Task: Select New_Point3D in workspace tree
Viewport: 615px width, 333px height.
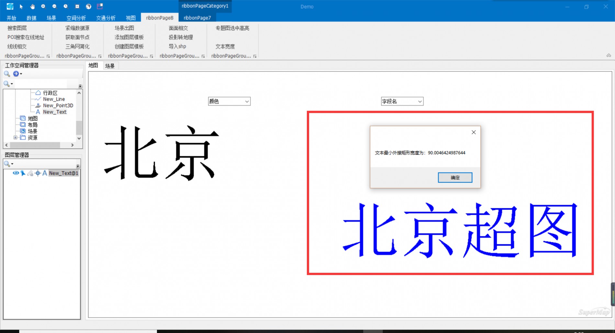Action: tap(58, 105)
